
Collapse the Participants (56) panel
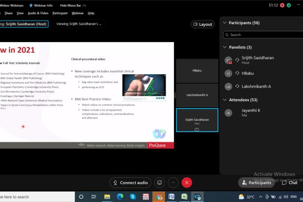pos(225,22)
